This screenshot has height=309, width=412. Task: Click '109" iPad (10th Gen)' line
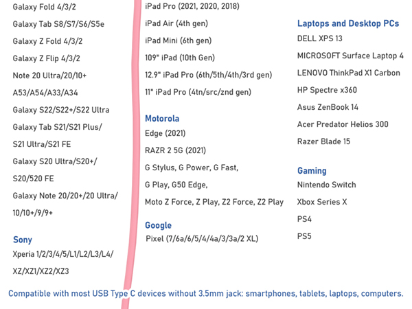180,58
